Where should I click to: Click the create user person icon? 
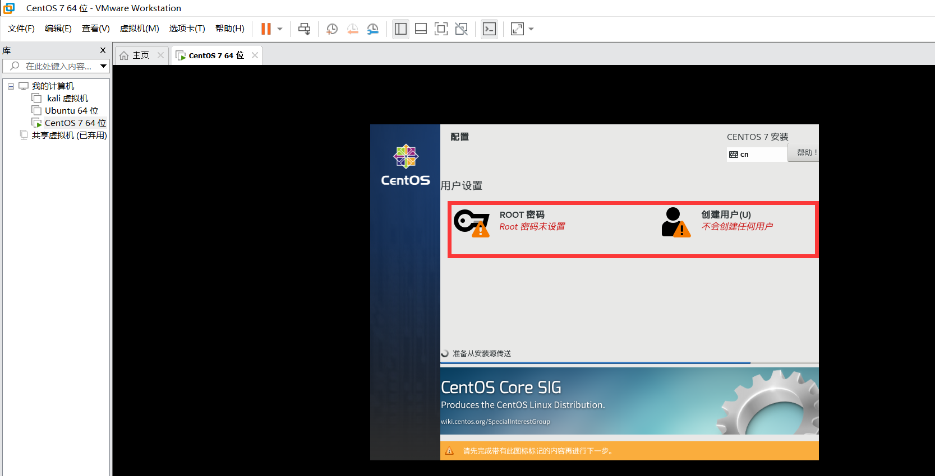676,222
